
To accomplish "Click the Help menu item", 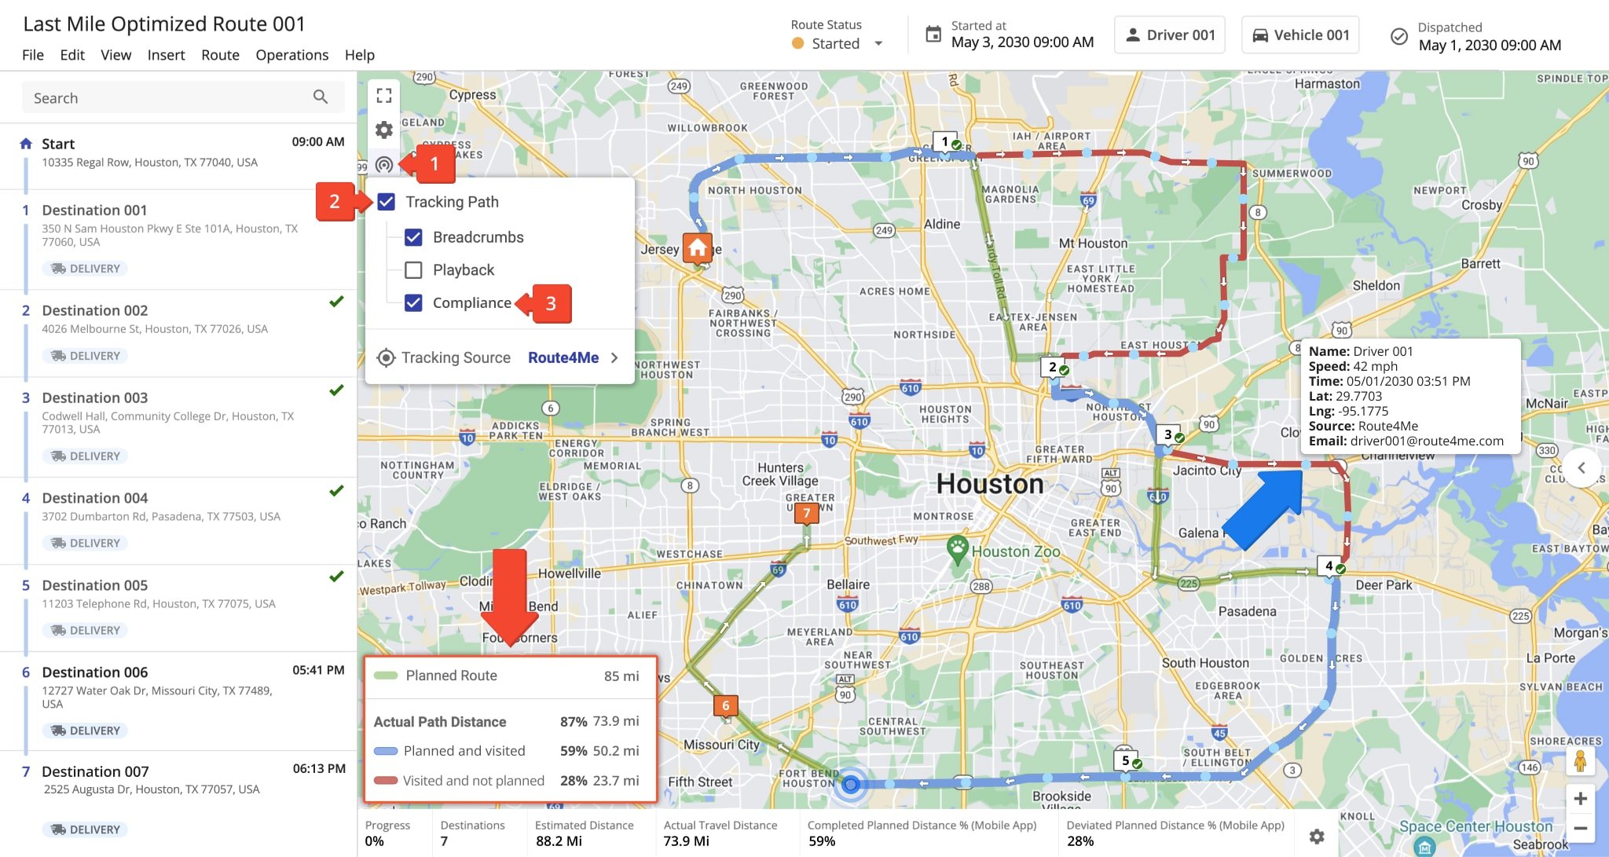I will [x=358, y=53].
